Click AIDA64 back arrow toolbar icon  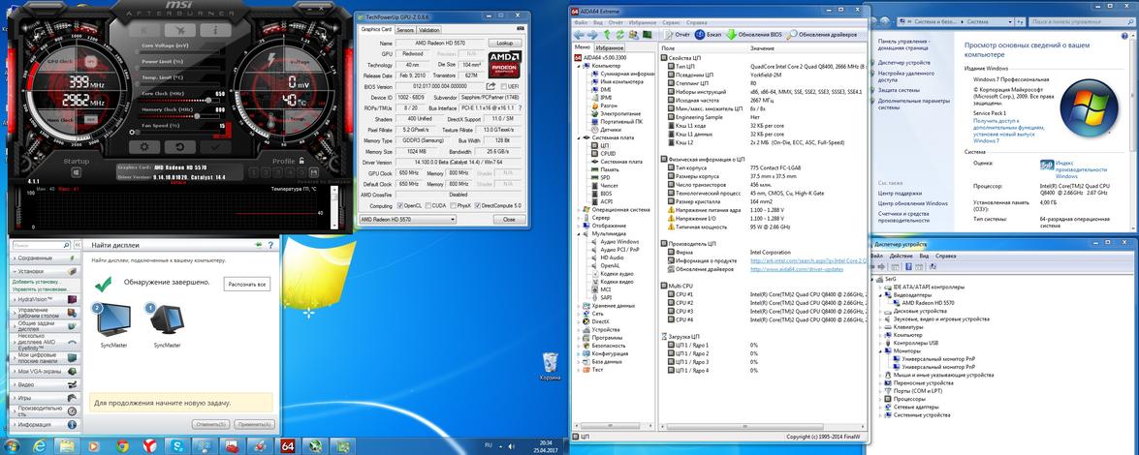click(x=578, y=34)
